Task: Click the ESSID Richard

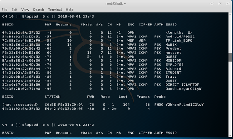Action: (x=173, y=69)
